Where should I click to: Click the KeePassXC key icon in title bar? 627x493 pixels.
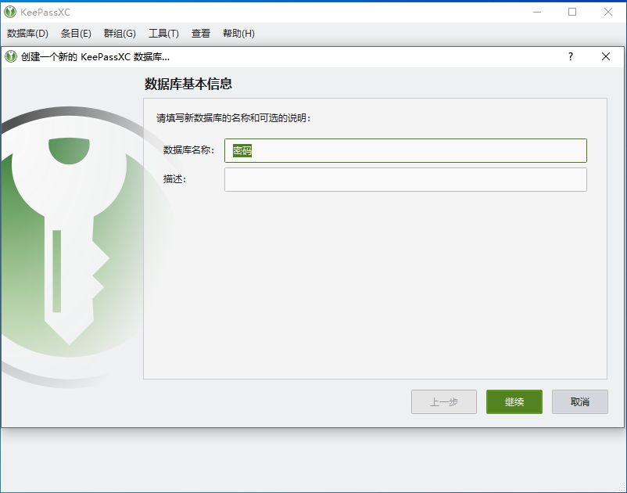pos(11,12)
